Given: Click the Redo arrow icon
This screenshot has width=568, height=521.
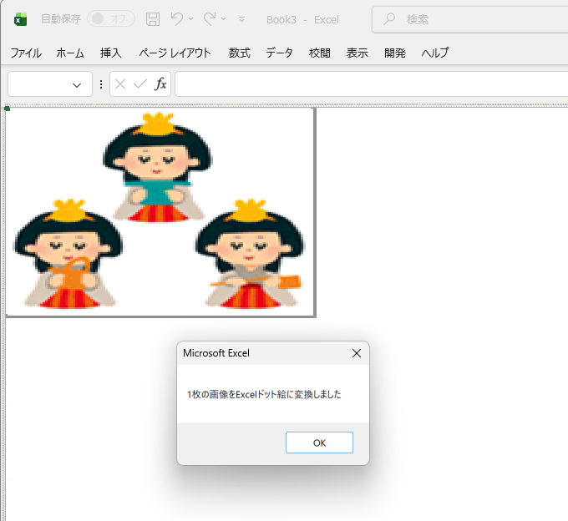Looking at the screenshot, I should coord(210,19).
